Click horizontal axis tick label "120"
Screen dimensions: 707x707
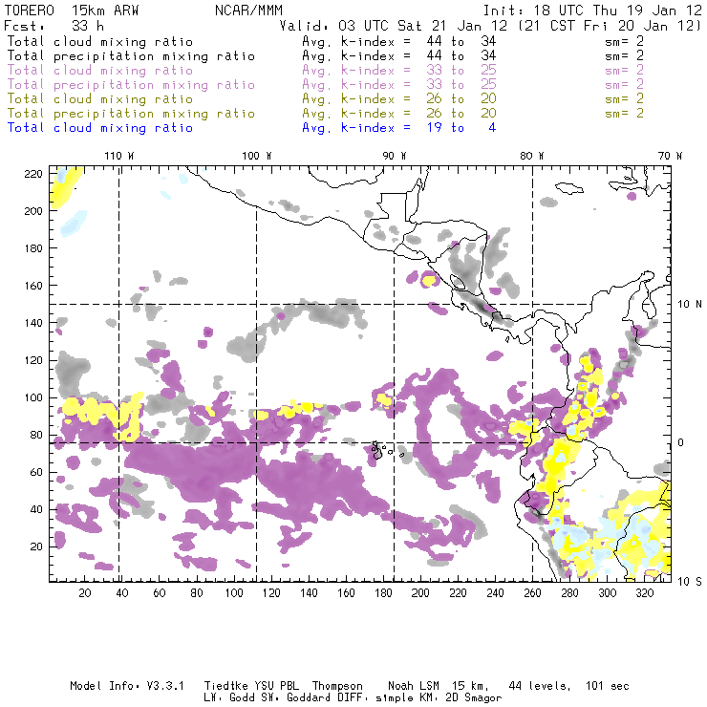[x=271, y=593]
